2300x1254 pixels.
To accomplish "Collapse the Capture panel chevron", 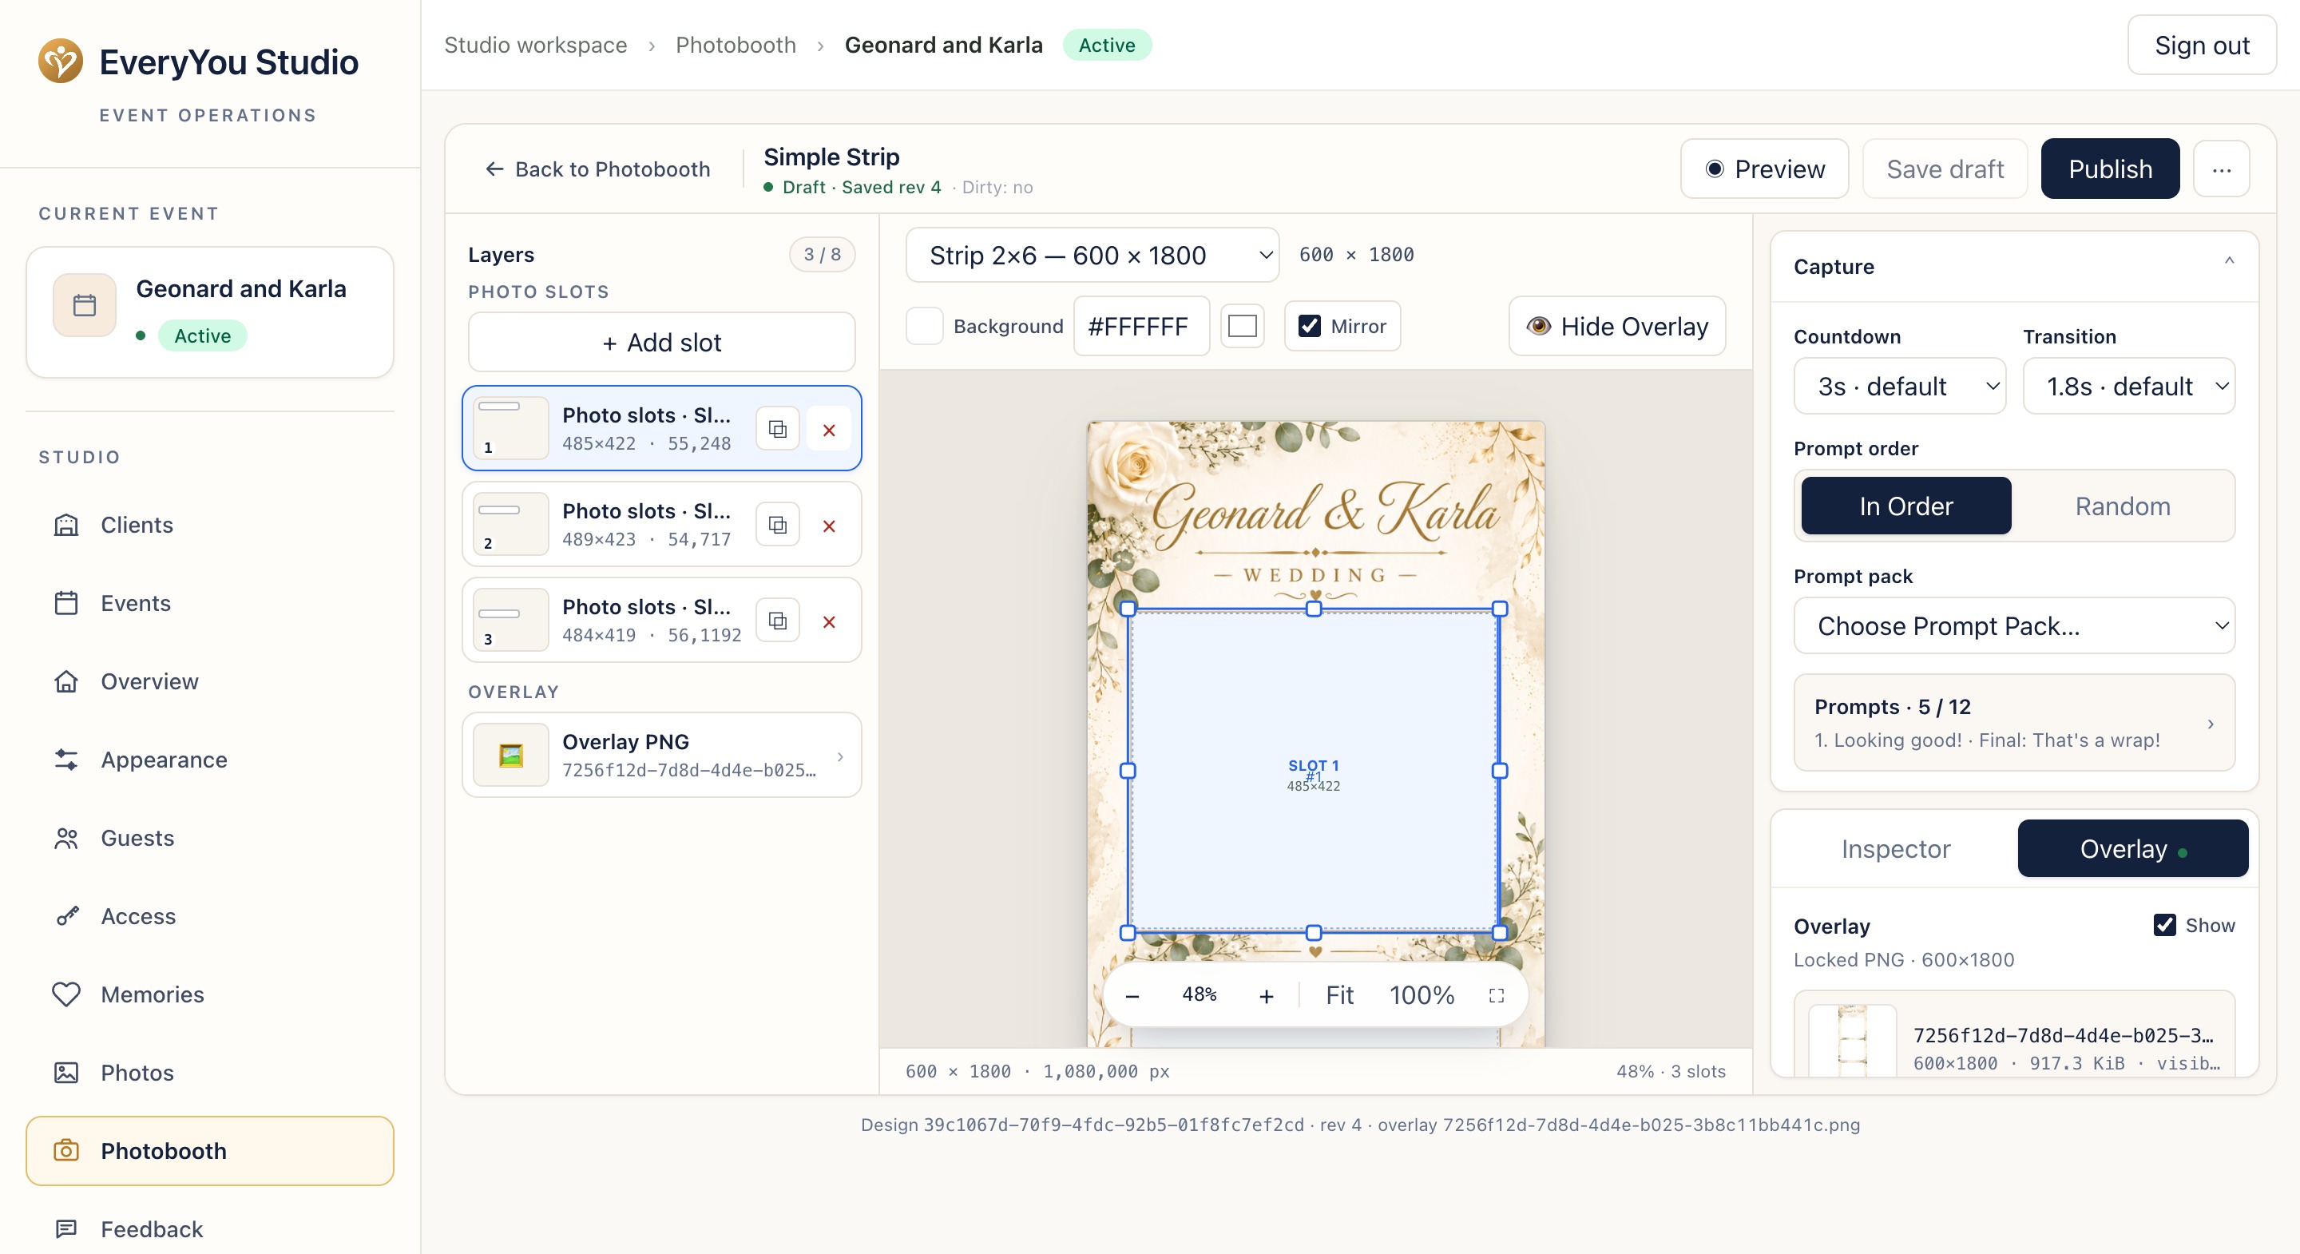I will [2230, 261].
